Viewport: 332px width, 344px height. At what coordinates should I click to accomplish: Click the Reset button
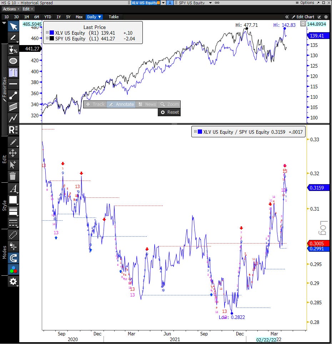pos(170,112)
